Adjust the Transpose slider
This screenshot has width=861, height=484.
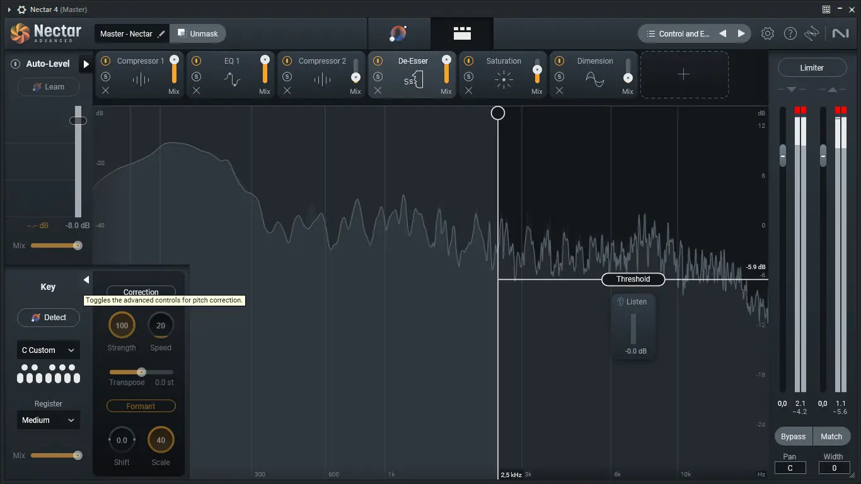click(141, 372)
